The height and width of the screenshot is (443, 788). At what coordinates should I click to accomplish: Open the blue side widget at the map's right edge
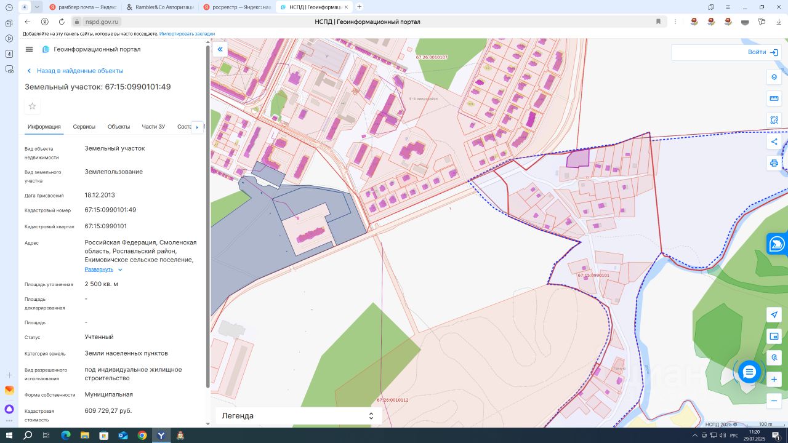click(777, 244)
